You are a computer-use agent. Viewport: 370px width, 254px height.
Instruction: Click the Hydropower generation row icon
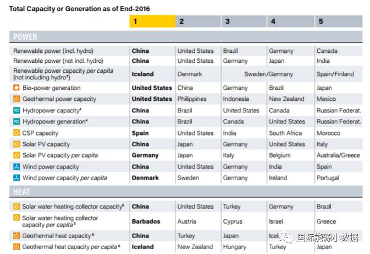[x=16, y=121]
